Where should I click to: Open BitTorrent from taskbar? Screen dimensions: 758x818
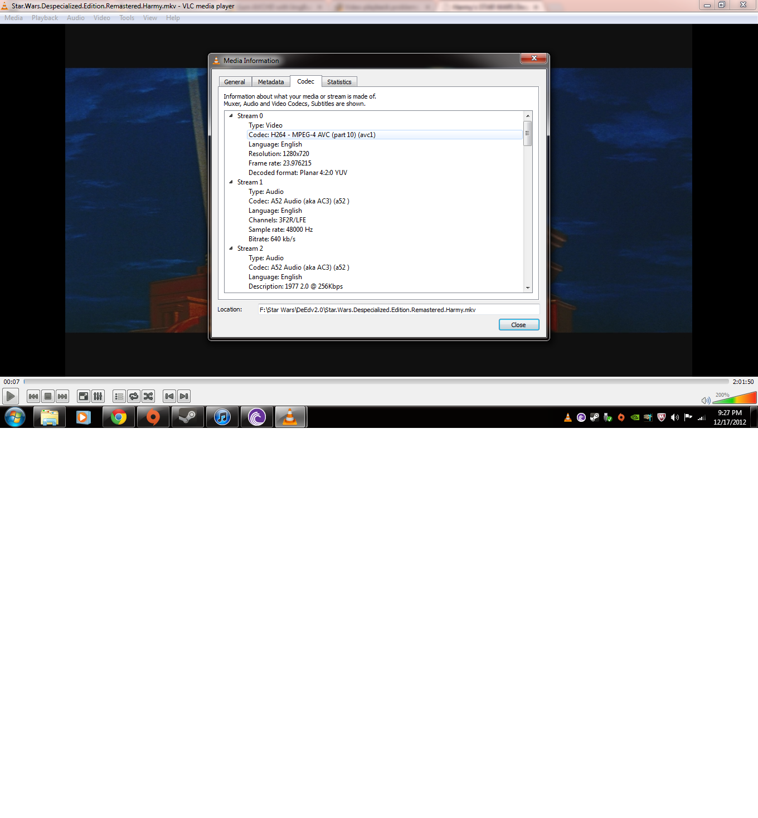pyautogui.click(x=256, y=417)
